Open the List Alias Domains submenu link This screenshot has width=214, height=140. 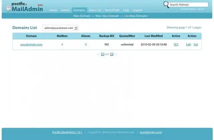[136, 16]
